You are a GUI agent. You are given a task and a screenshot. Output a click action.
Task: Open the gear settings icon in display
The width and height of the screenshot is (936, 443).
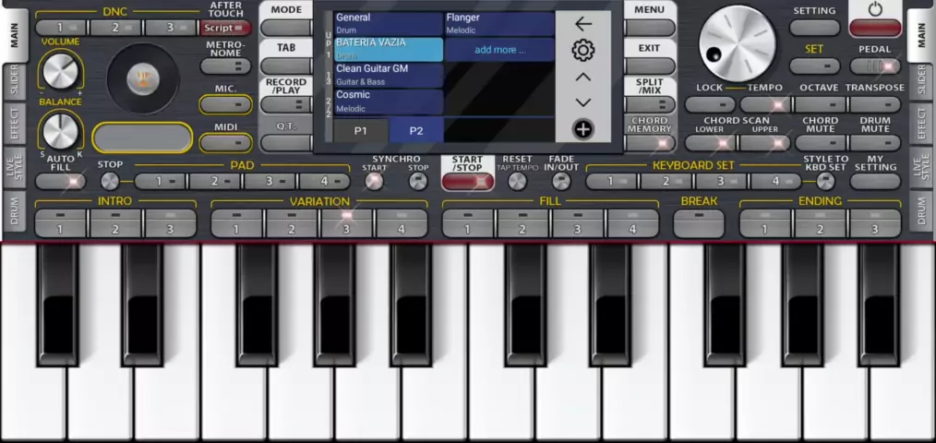point(582,51)
